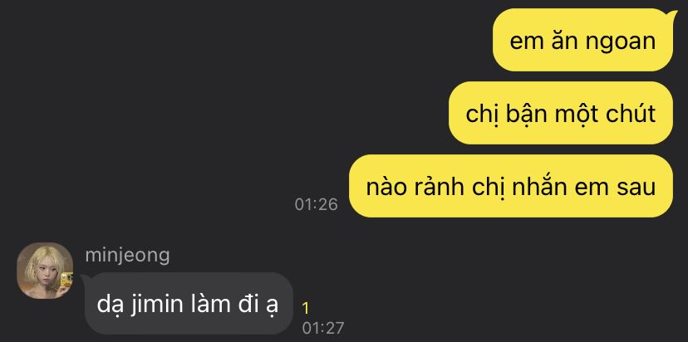This screenshot has width=688, height=342.
Task: Open minjeong's profile picture avatar
Action: click(x=45, y=270)
